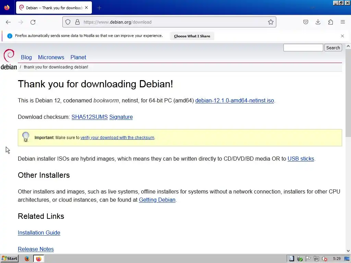Screen dimensions: 351x263
Task: Click Show Desktop button at taskbar end
Action: [x=347, y=259]
